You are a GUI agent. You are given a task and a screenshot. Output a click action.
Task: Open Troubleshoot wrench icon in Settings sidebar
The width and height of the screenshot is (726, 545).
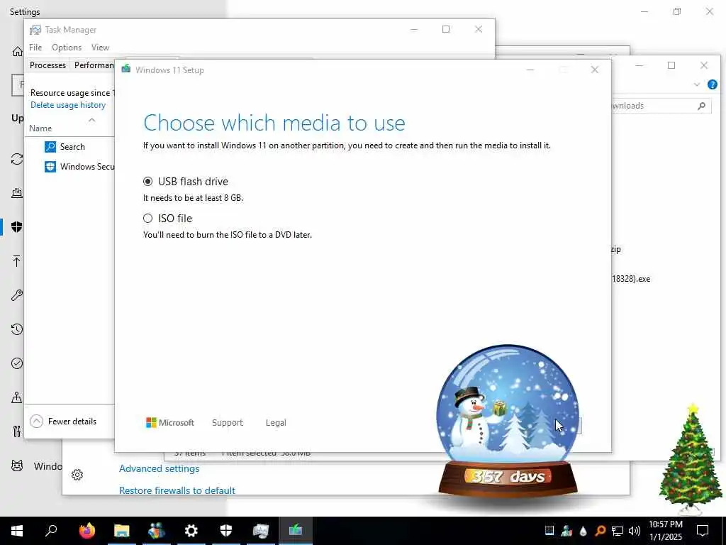(x=17, y=295)
